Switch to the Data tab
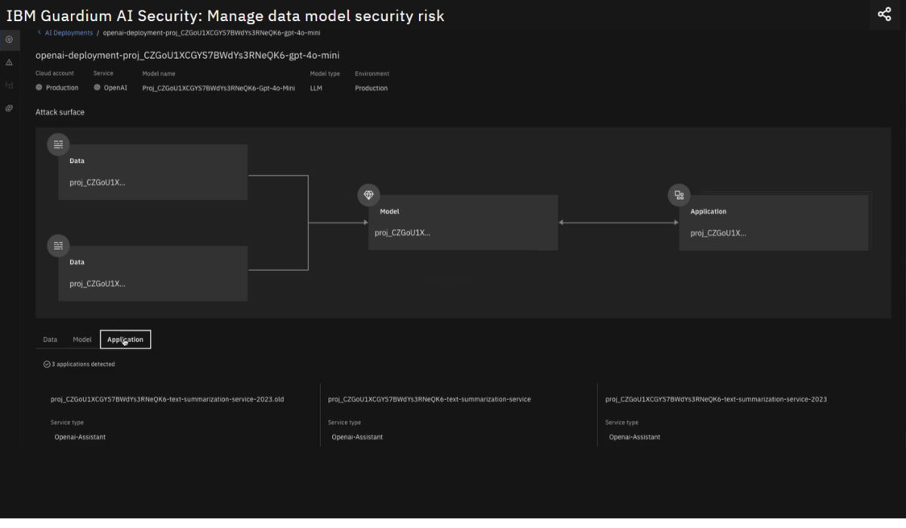The image size is (906, 528). [x=50, y=339]
